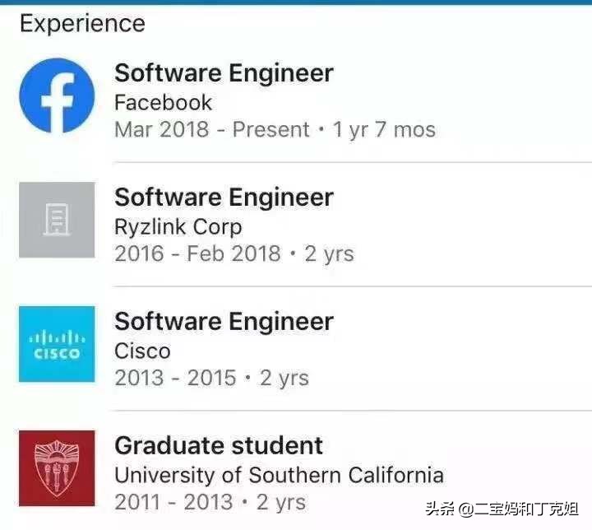Open the Software Engineer title at Cisco

point(224,322)
